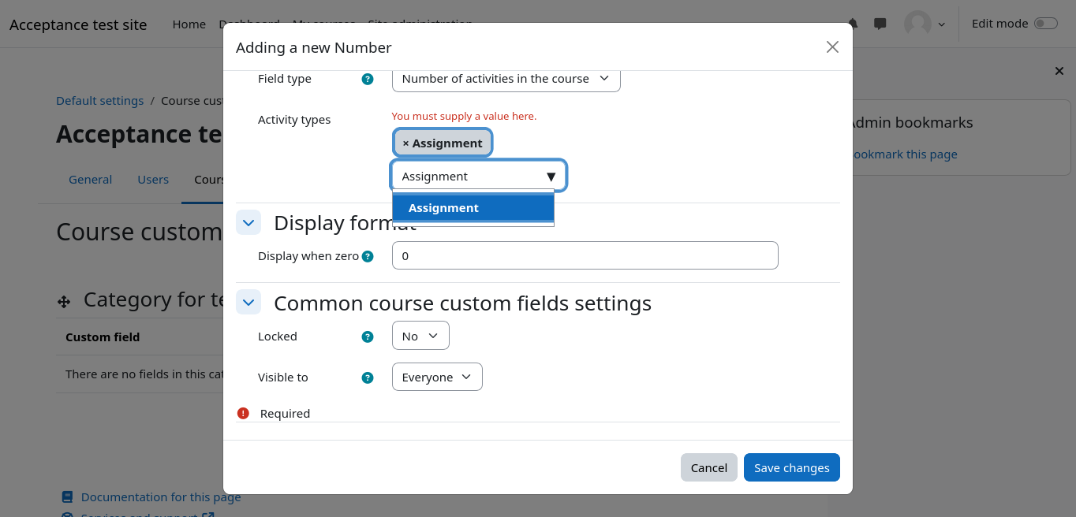Viewport: 1076px width, 517px height.
Task: Collapse the Display format section
Action: tap(248, 223)
